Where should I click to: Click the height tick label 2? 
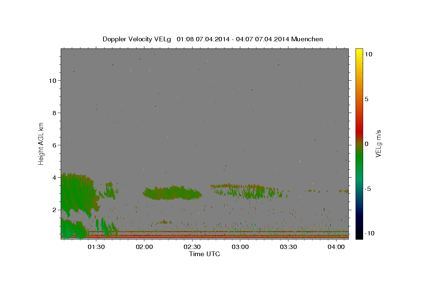[55, 210]
